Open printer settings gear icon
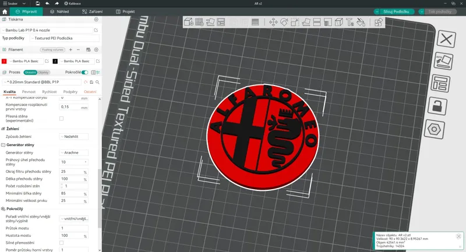466x252 pixels. tap(96, 19)
